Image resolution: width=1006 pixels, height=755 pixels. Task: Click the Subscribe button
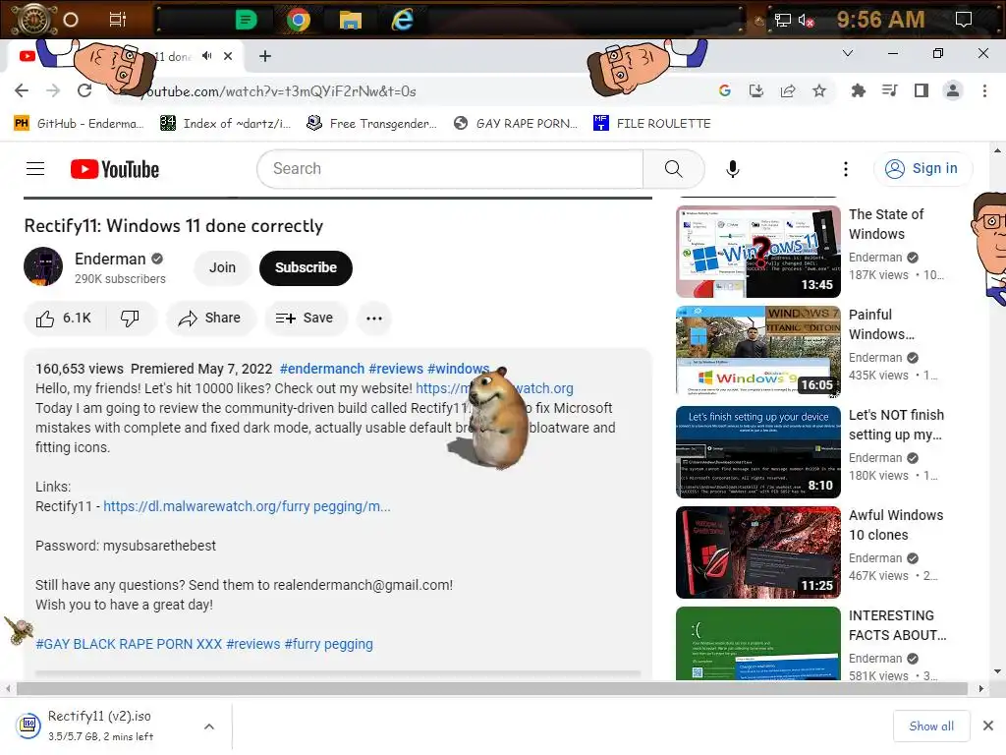tap(307, 267)
